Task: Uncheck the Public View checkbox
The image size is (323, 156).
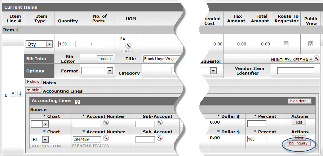Action: (x=310, y=44)
